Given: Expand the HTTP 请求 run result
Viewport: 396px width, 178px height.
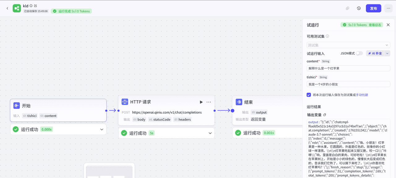Looking at the screenshot, I should pos(210,133).
